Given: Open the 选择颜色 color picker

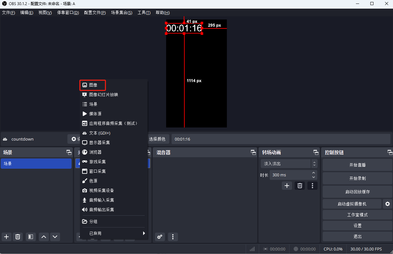Looking at the screenshot, I should (158, 139).
